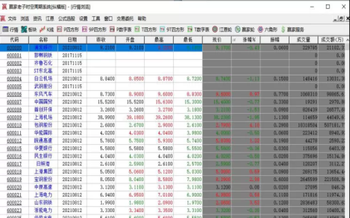Select the 齐鲁石化 stock name

43,63
